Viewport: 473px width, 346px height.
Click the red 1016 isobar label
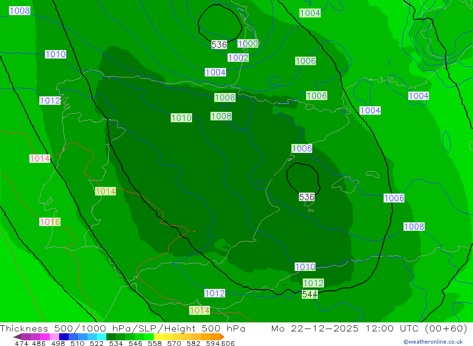coord(50,222)
